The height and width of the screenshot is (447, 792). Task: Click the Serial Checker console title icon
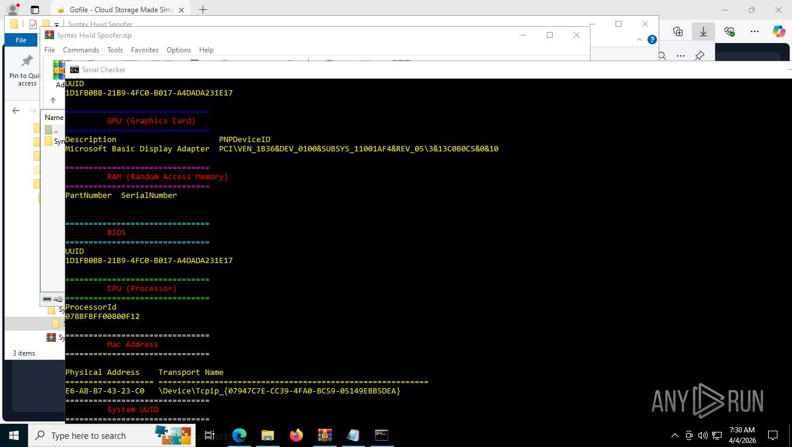click(75, 70)
